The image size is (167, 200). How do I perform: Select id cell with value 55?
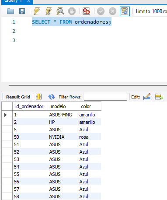[x=30, y=174]
